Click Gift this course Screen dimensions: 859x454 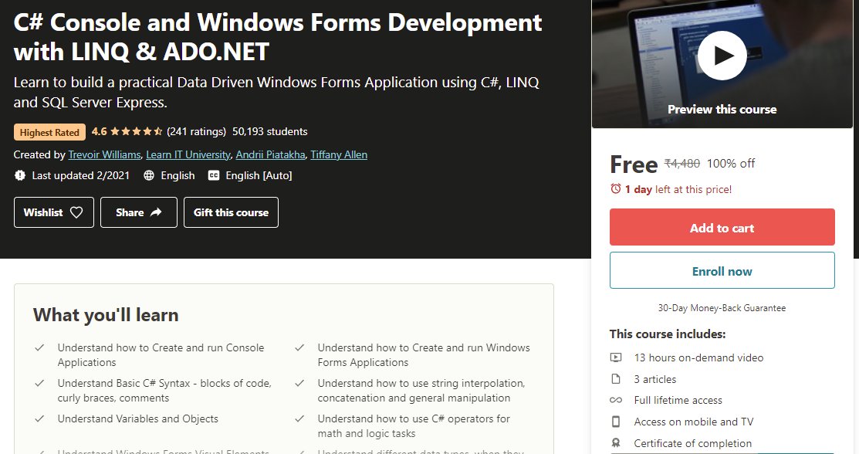click(231, 212)
